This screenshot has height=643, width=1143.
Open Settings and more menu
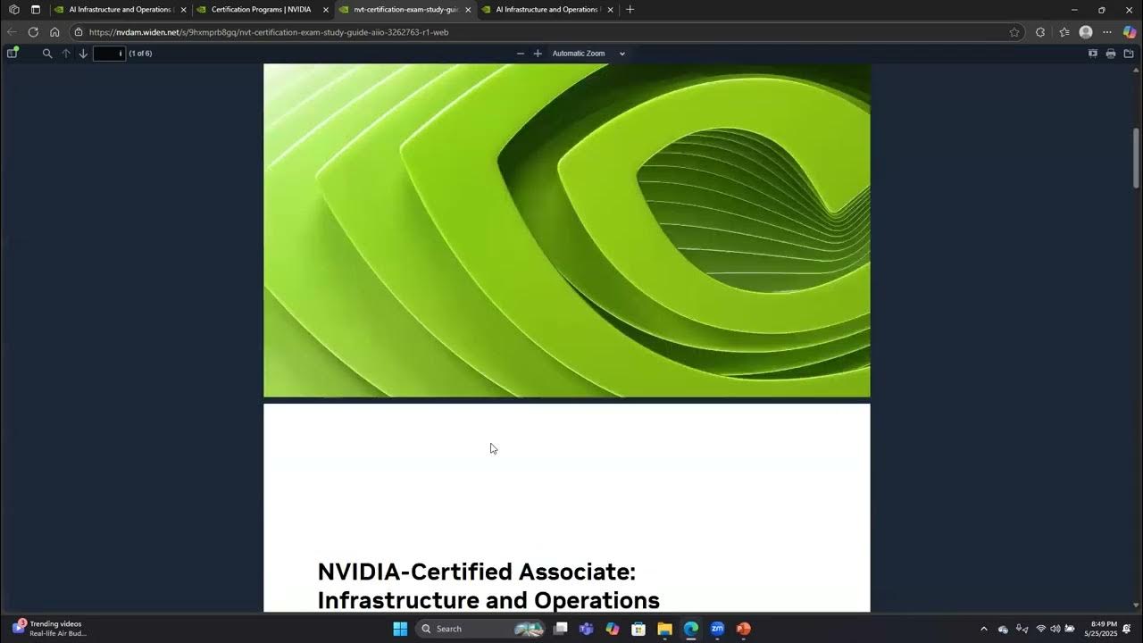point(1107,32)
